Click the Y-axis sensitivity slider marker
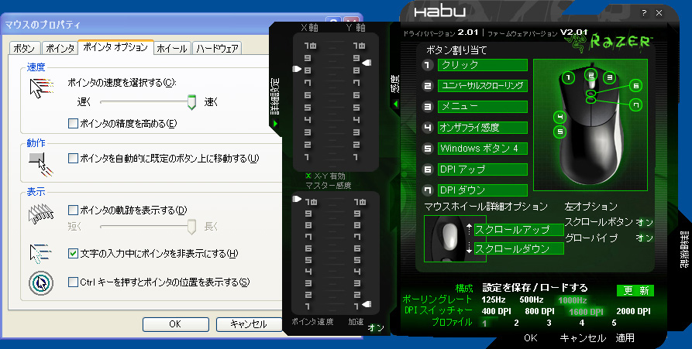 click(367, 63)
